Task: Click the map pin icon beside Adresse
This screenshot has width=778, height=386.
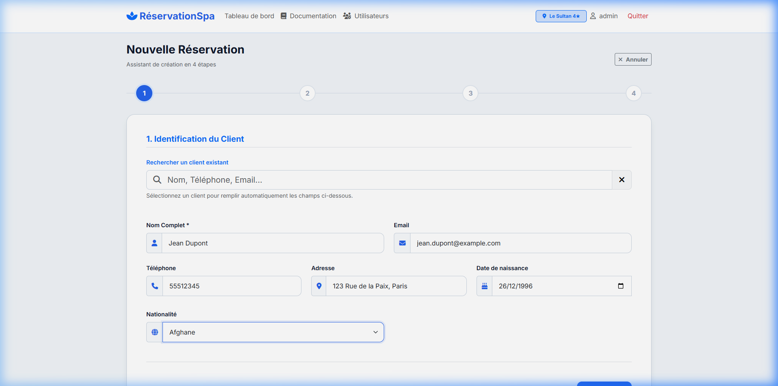Action: click(x=319, y=286)
